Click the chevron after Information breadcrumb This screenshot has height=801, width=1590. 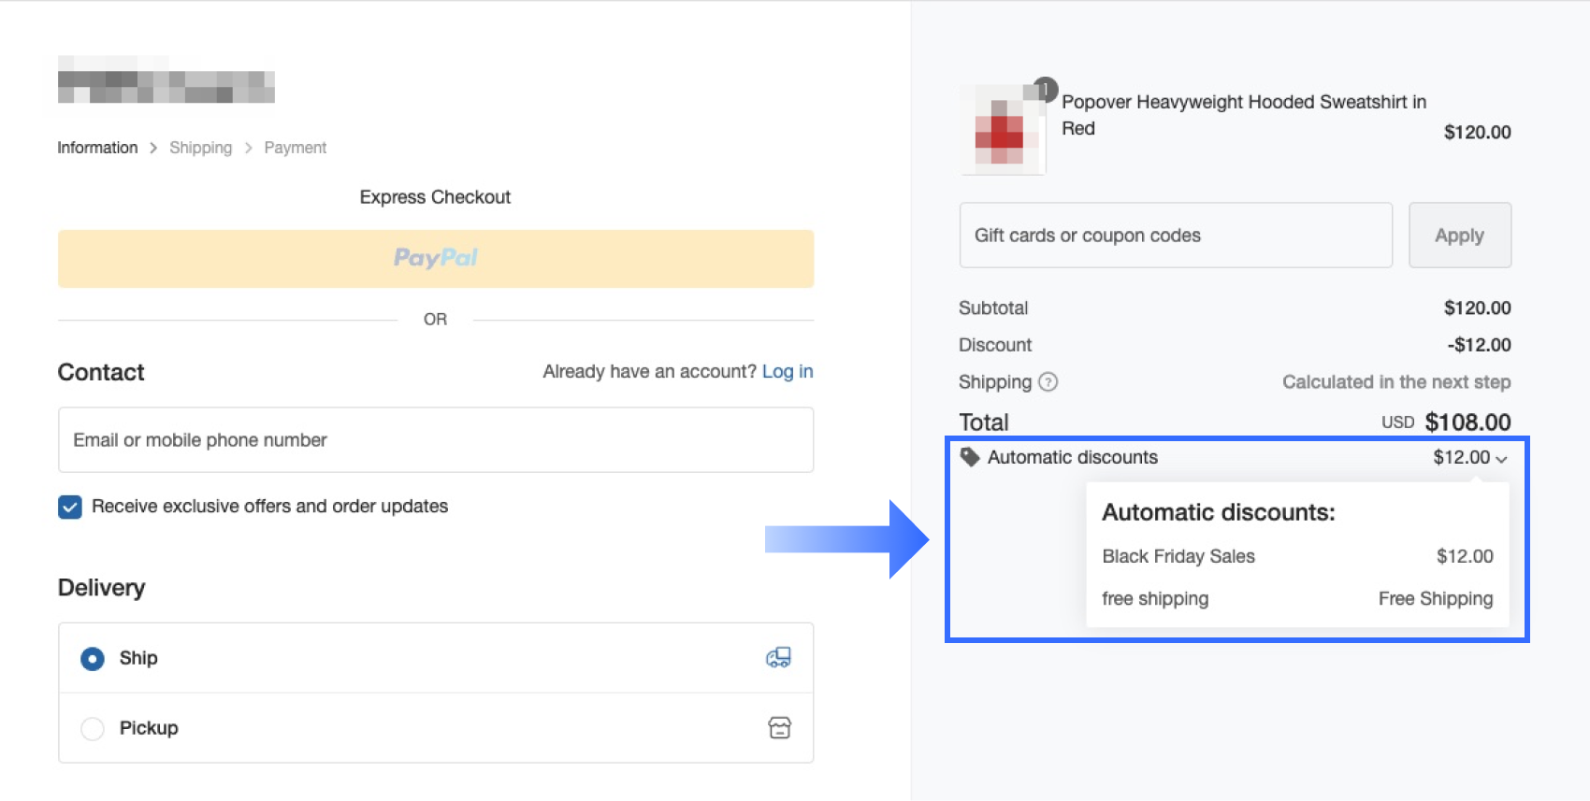tap(153, 148)
